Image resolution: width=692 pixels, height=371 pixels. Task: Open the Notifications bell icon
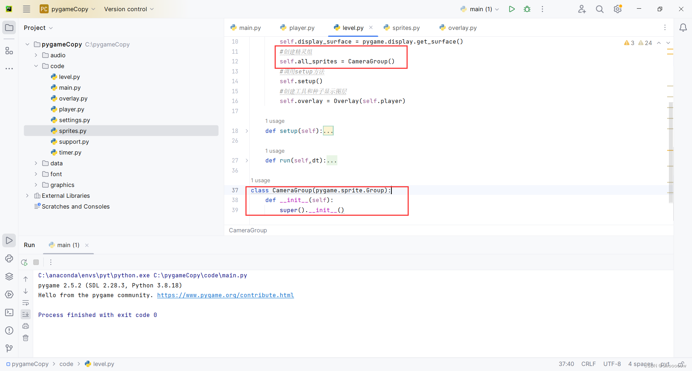point(683,28)
